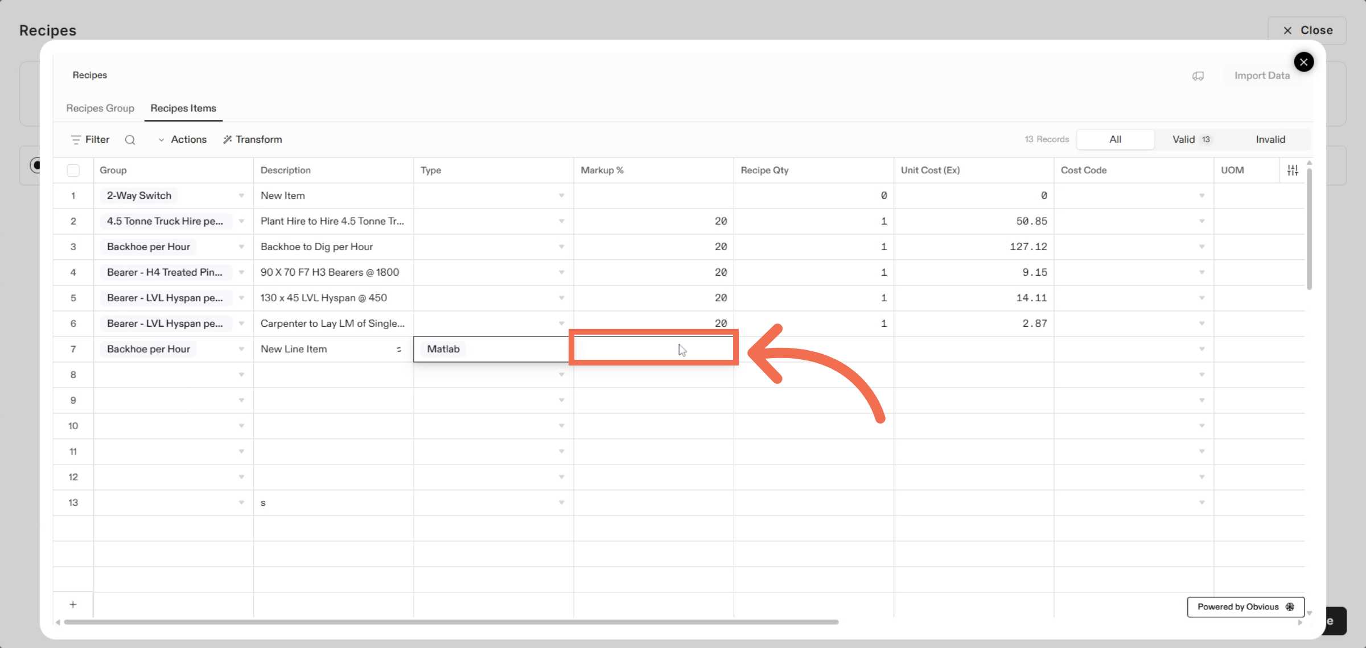Image resolution: width=1366 pixels, height=648 pixels.
Task: Click the search magnifier icon
Action: tap(130, 140)
